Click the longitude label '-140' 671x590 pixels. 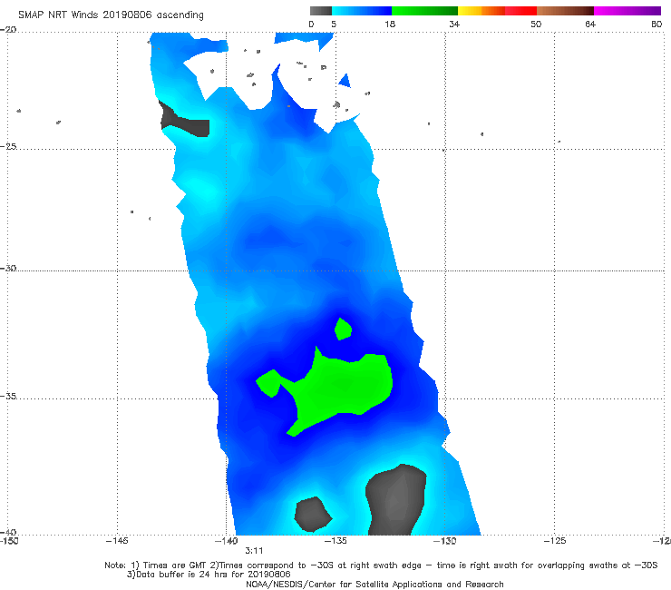click(x=226, y=541)
